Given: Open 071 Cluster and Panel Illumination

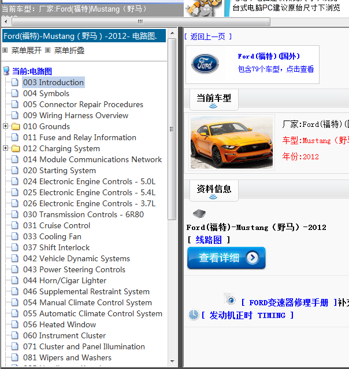Looking at the screenshot, I should tap(84, 346).
